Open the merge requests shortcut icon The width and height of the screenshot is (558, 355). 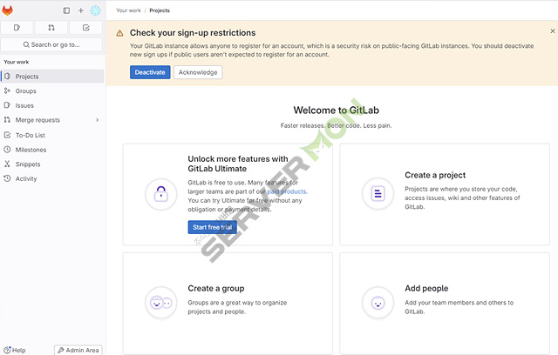pyautogui.click(x=51, y=28)
